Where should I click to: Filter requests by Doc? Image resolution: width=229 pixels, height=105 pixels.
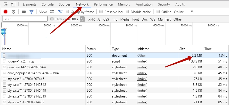click(145, 19)
